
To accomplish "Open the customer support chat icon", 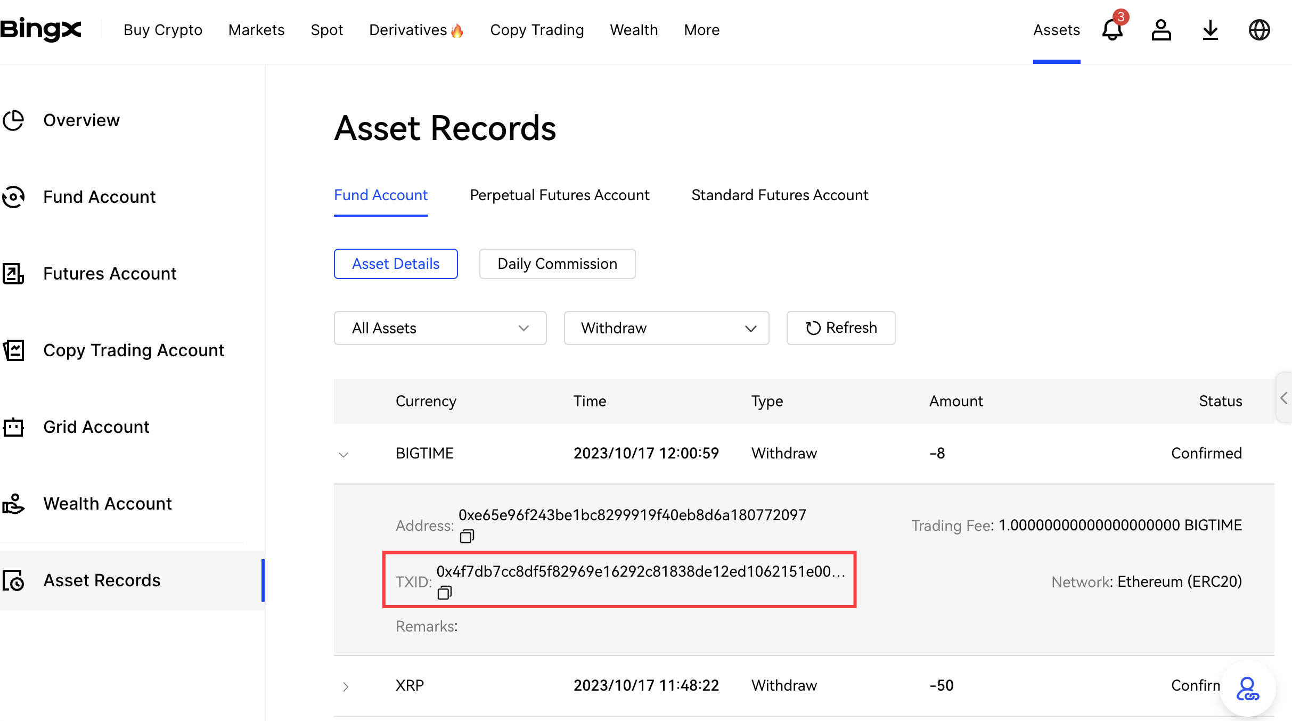I will pyautogui.click(x=1247, y=689).
